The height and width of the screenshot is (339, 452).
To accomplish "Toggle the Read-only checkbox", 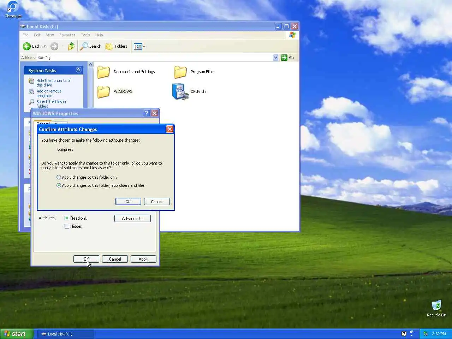I will (x=67, y=218).
